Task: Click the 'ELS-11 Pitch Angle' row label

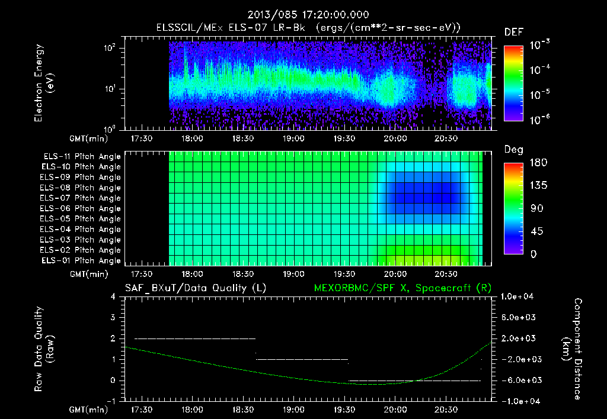Action: [x=82, y=157]
